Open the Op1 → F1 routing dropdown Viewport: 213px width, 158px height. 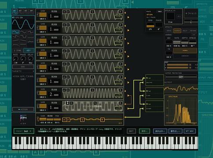[119, 17]
